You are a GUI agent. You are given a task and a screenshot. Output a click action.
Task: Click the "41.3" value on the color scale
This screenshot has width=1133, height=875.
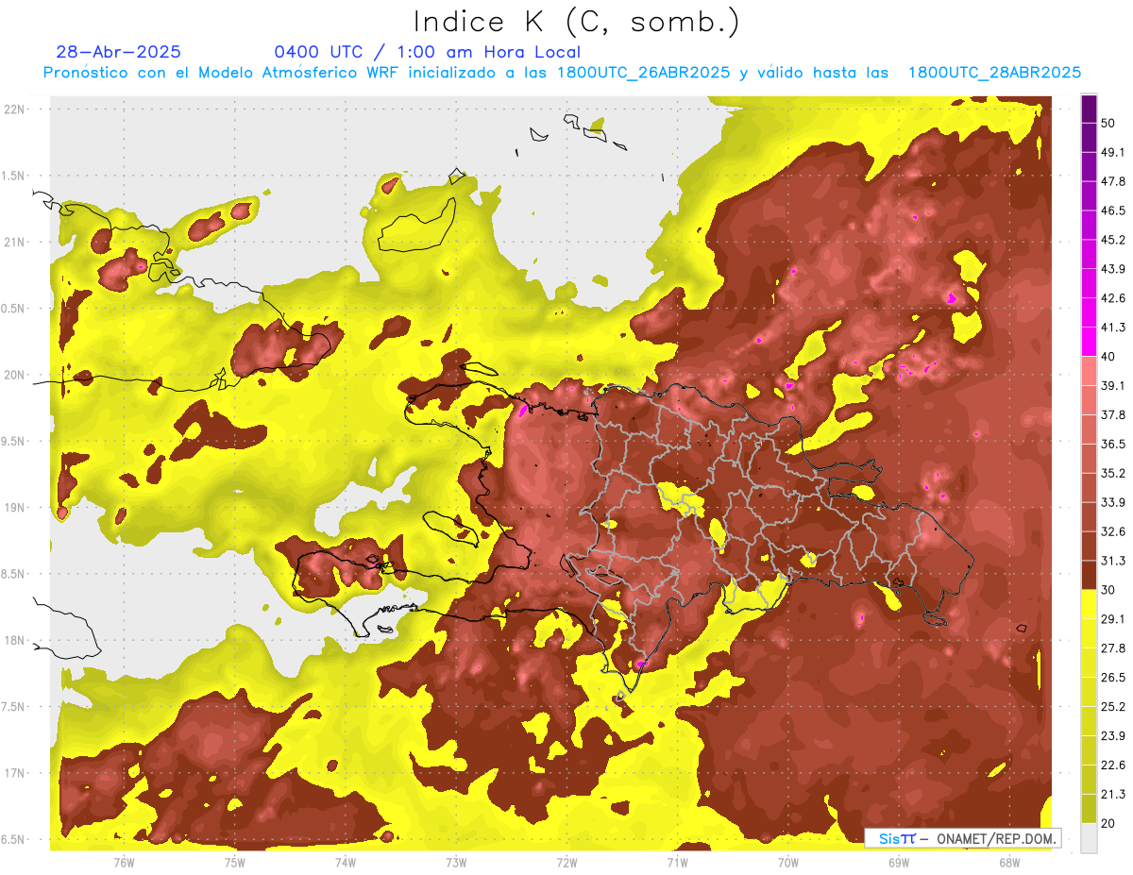[x=1112, y=328]
